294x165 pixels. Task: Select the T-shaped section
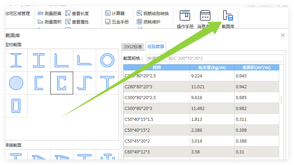pyautogui.click(x=107, y=83)
